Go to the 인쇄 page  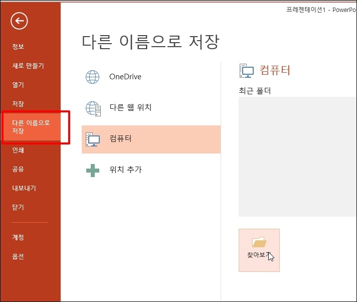pyautogui.click(x=18, y=150)
